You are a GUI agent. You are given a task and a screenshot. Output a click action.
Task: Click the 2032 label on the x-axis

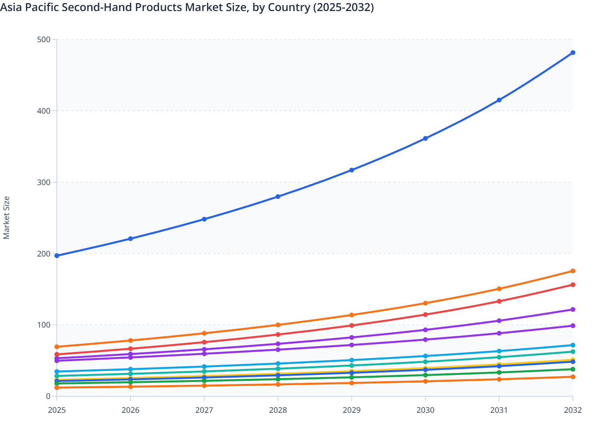(573, 410)
